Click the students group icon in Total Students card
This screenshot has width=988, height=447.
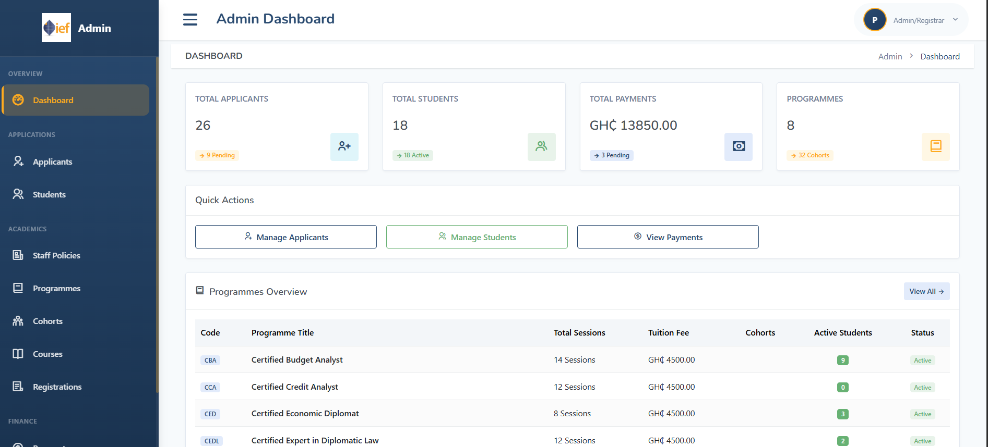pyautogui.click(x=541, y=146)
